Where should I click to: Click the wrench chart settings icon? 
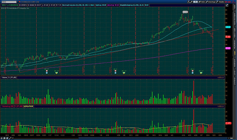[191, 2]
